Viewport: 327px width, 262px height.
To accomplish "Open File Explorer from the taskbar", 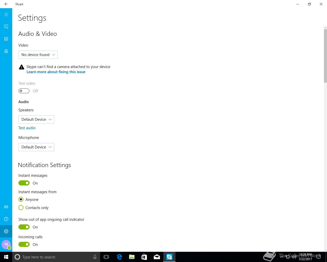I will [132, 257].
